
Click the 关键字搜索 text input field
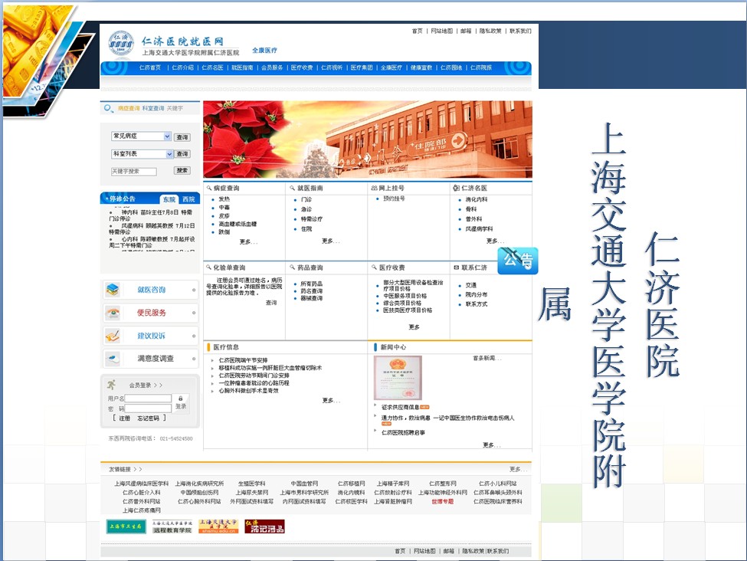[133, 171]
